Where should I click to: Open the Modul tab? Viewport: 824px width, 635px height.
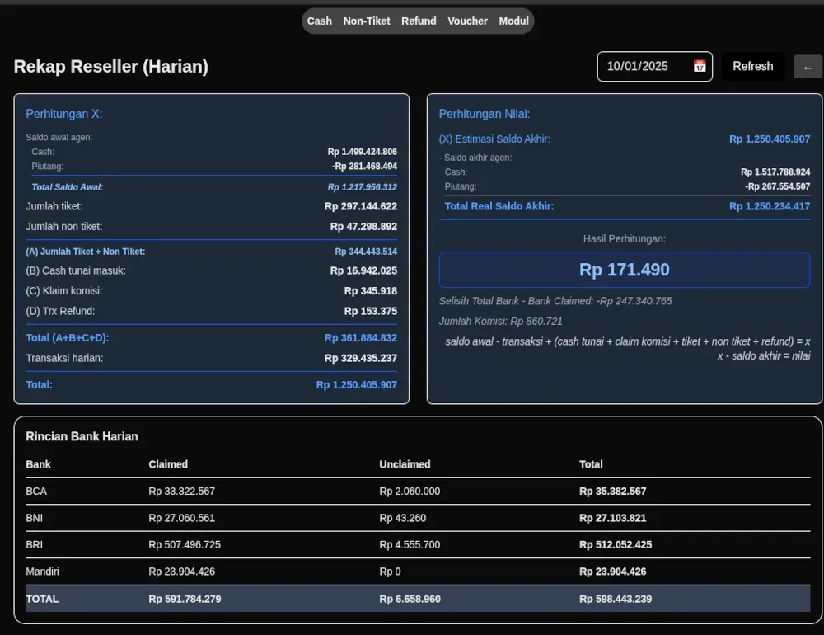click(513, 21)
